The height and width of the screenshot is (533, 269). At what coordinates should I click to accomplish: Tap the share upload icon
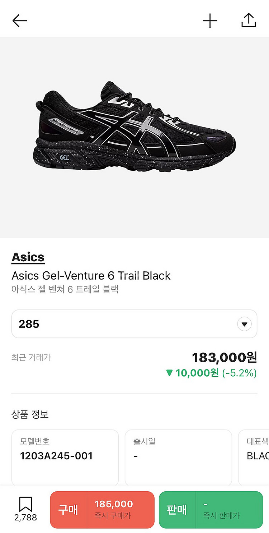pos(249,20)
